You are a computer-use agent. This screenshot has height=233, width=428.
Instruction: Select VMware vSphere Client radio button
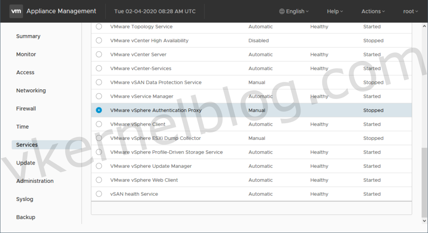[99, 124]
